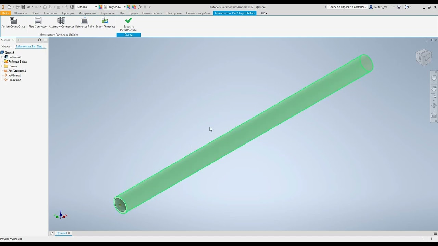
Task: Open the model browser hamburger menu
Action: point(45,40)
